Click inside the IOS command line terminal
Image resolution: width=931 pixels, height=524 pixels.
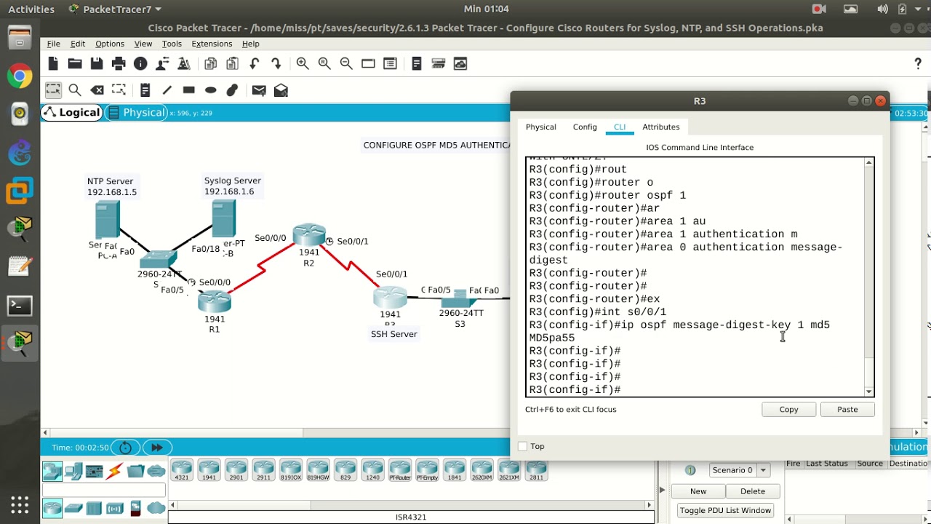[x=695, y=277]
